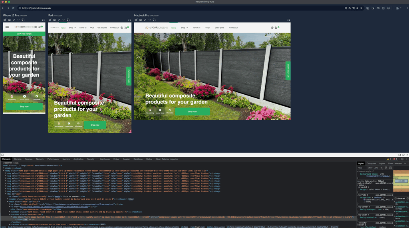
Task: Open devtools code icon for iPad
Action: pyautogui.click(x=64, y=20)
